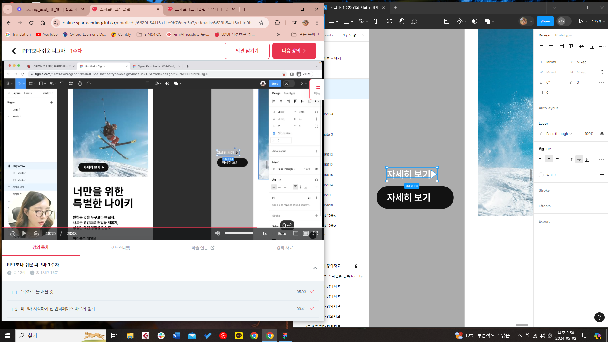Toggle captions on the lecture video

coord(295,234)
